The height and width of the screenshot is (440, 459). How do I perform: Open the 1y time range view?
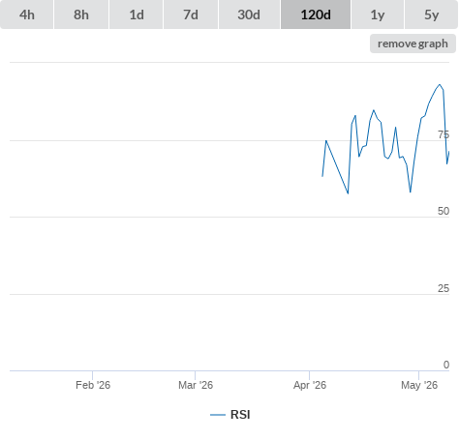point(378,15)
